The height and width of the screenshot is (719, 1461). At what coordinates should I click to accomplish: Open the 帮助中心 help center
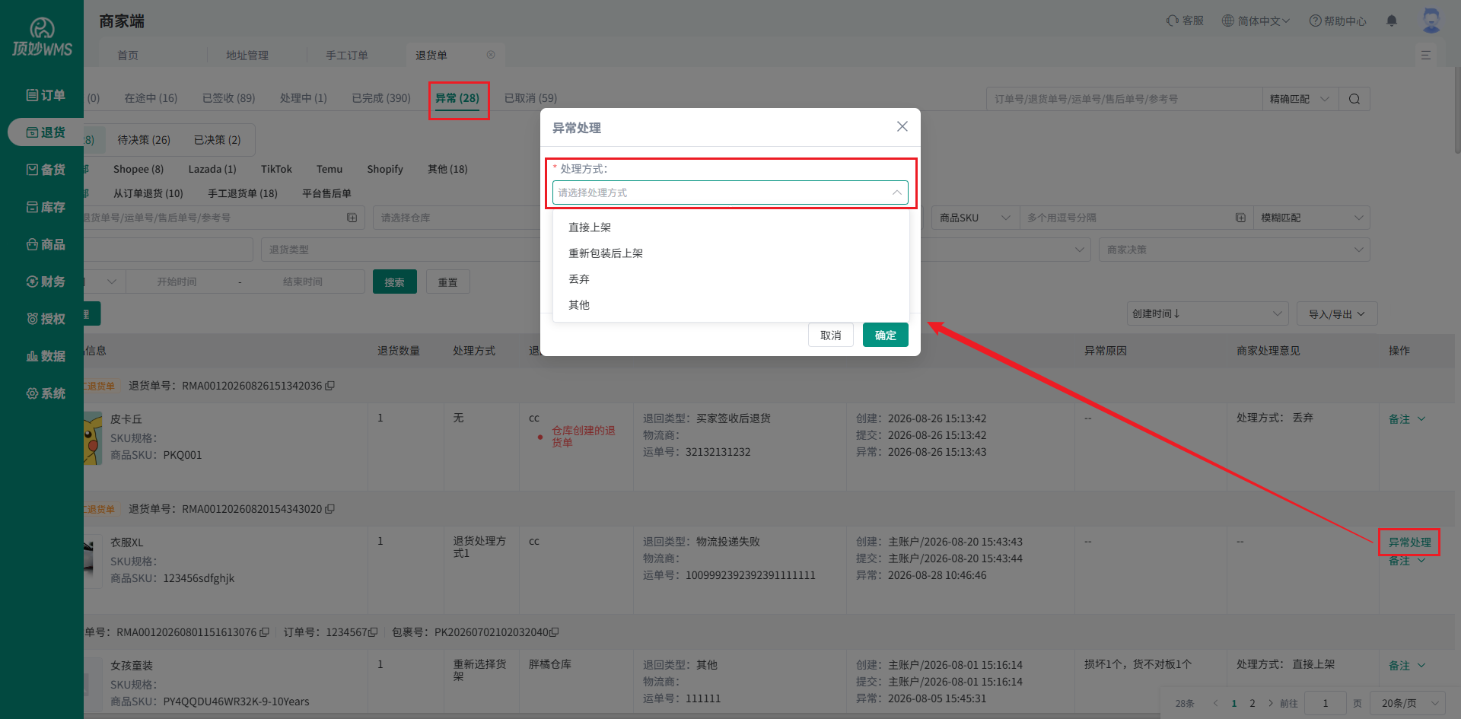pyautogui.click(x=1338, y=21)
